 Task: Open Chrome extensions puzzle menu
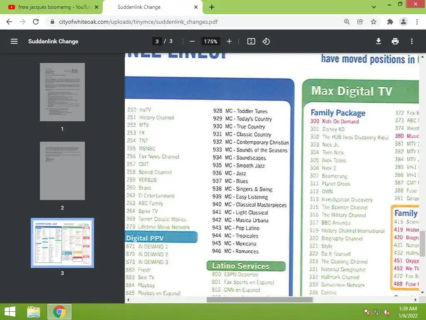(390, 22)
